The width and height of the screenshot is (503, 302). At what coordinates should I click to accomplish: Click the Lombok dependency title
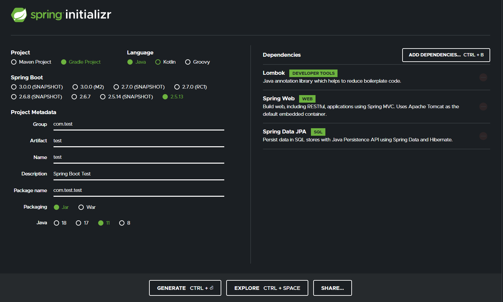(x=274, y=73)
